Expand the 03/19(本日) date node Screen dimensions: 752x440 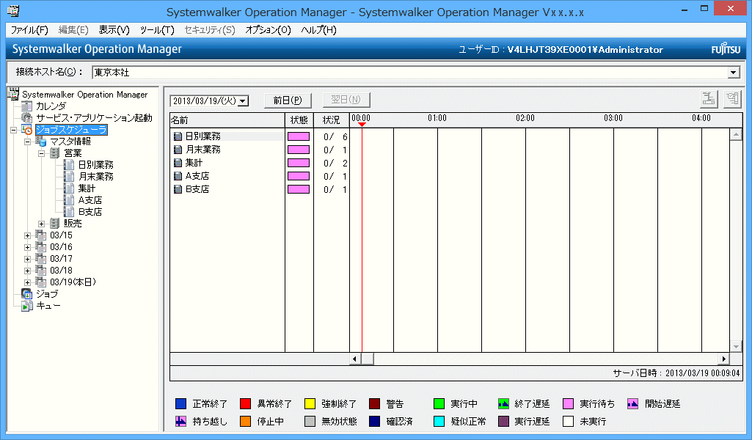pyautogui.click(x=27, y=282)
